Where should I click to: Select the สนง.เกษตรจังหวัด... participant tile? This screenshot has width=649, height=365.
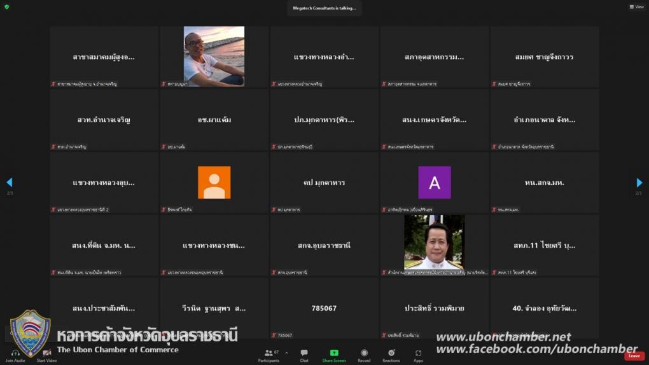click(x=434, y=120)
